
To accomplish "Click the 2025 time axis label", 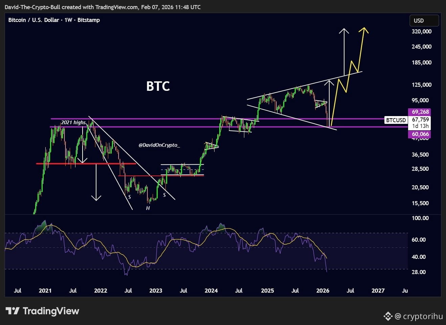I will 267,291.
